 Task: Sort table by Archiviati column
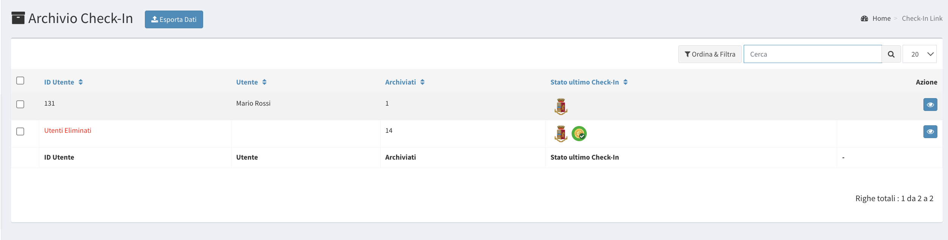405,82
